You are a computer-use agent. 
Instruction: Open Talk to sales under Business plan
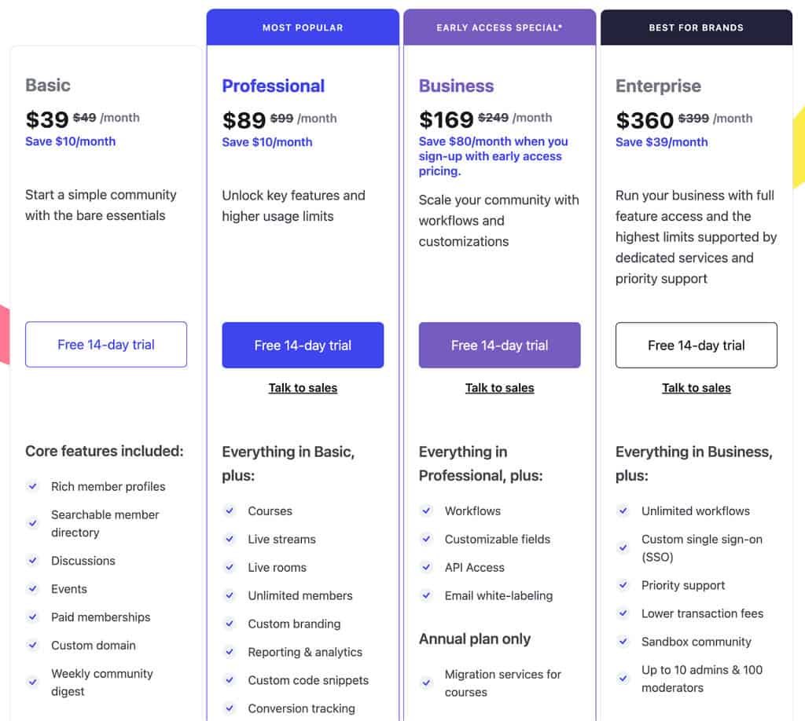point(499,388)
